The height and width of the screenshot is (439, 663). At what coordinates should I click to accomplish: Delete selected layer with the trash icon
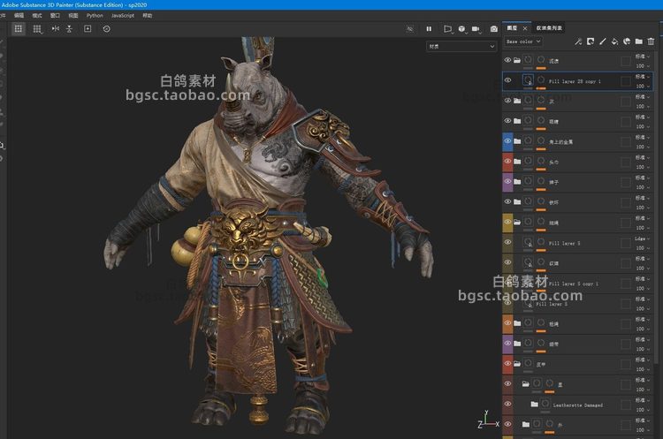(x=652, y=42)
